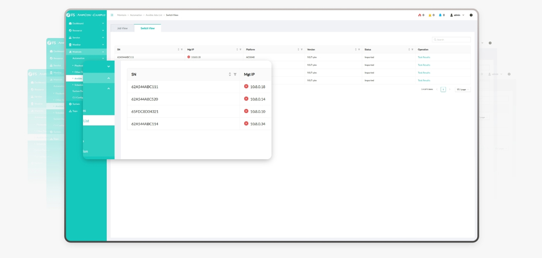This screenshot has width=542, height=258.
Task: Open the 10 / page size dropdown
Action: coord(462,89)
